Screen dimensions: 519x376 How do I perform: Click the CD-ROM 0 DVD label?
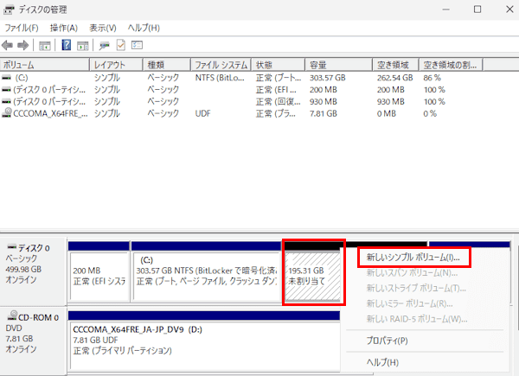click(33, 341)
